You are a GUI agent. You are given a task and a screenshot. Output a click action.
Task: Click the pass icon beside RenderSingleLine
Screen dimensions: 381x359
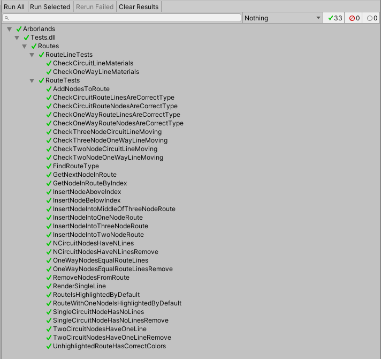coord(49,286)
